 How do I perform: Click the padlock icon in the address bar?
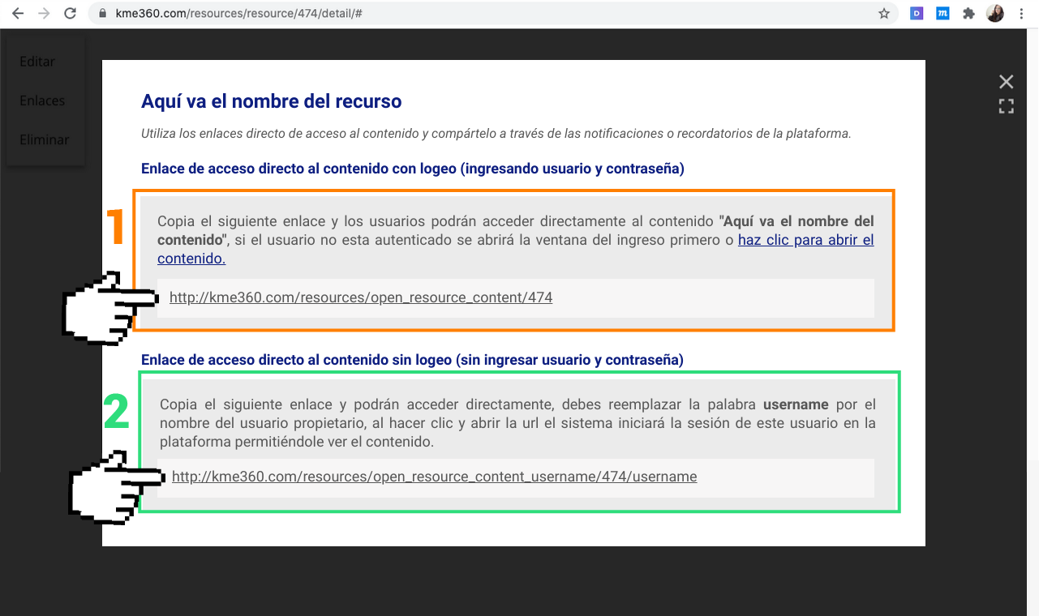(101, 14)
